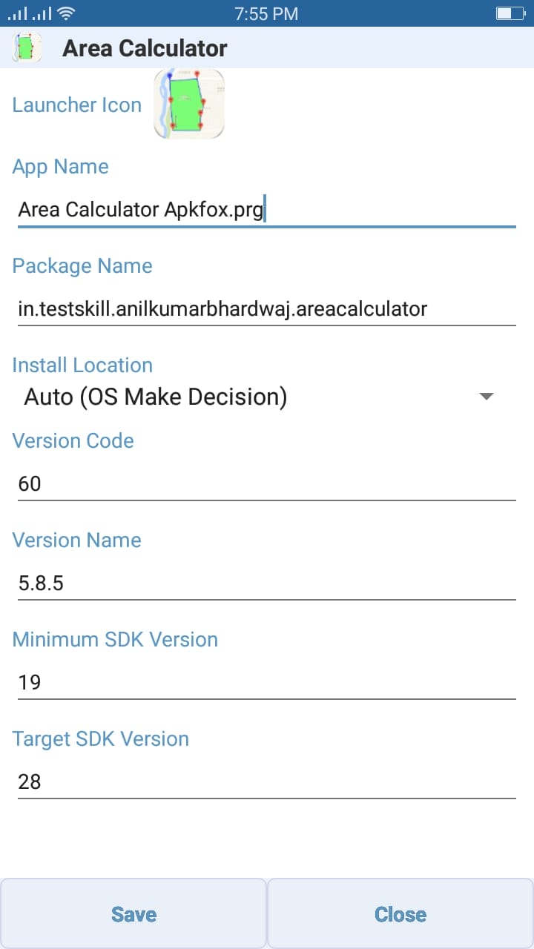Expand the Install Location dropdown arrow
534x949 pixels.
tap(487, 397)
